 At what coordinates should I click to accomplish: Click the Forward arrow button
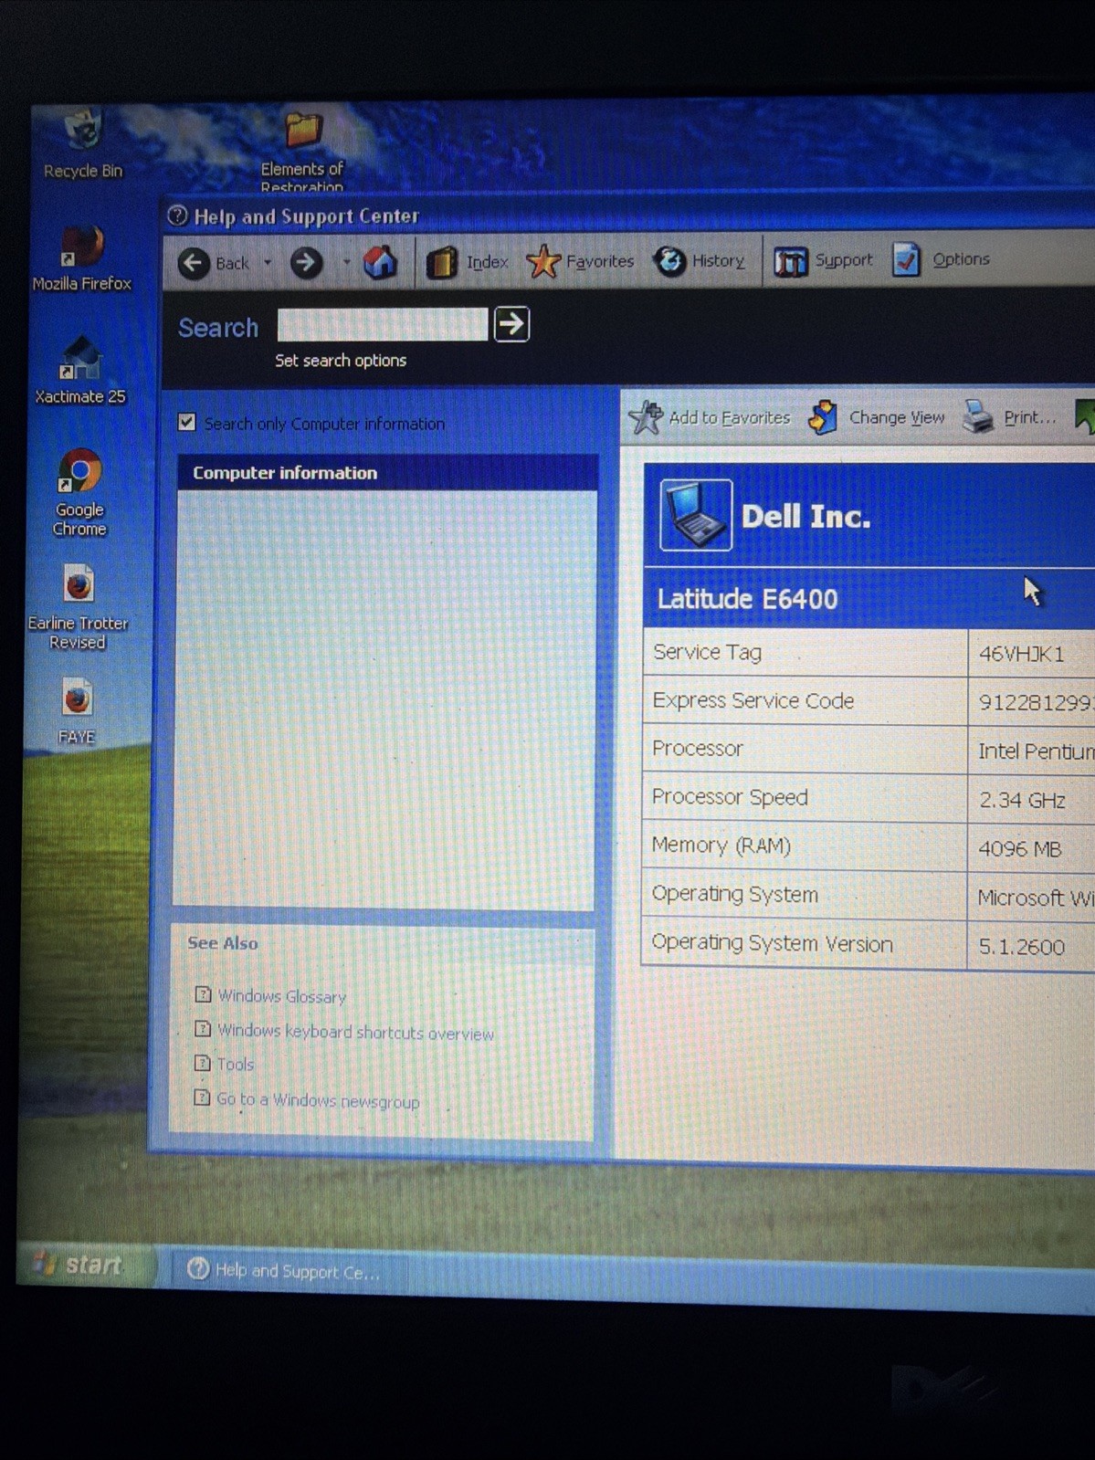(307, 264)
